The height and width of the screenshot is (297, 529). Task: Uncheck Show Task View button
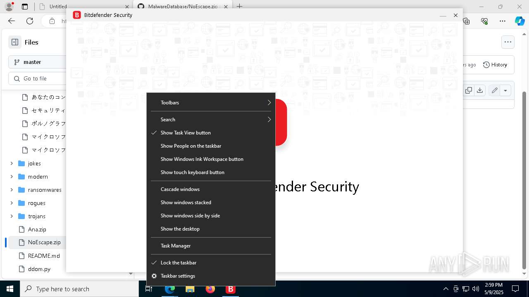point(211,133)
